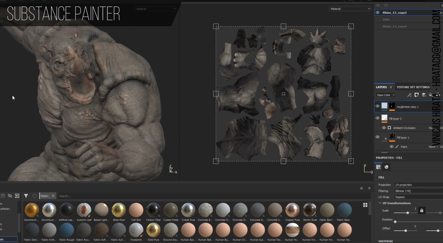Open the fill properties settings icon tab
Screen dimensions: 443x243
[x=378, y=167]
